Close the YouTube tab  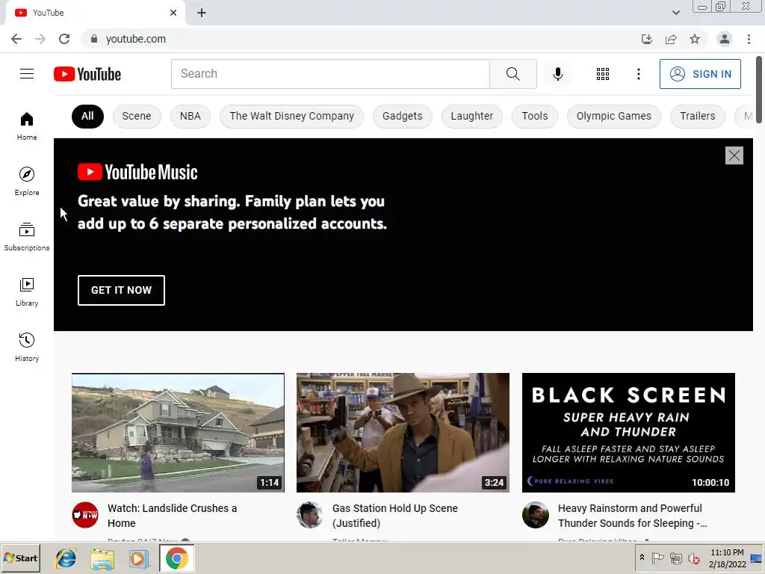click(x=173, y=13)
